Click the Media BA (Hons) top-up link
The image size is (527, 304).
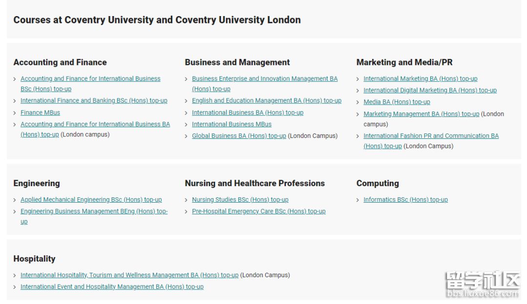(x=397, y=102)
